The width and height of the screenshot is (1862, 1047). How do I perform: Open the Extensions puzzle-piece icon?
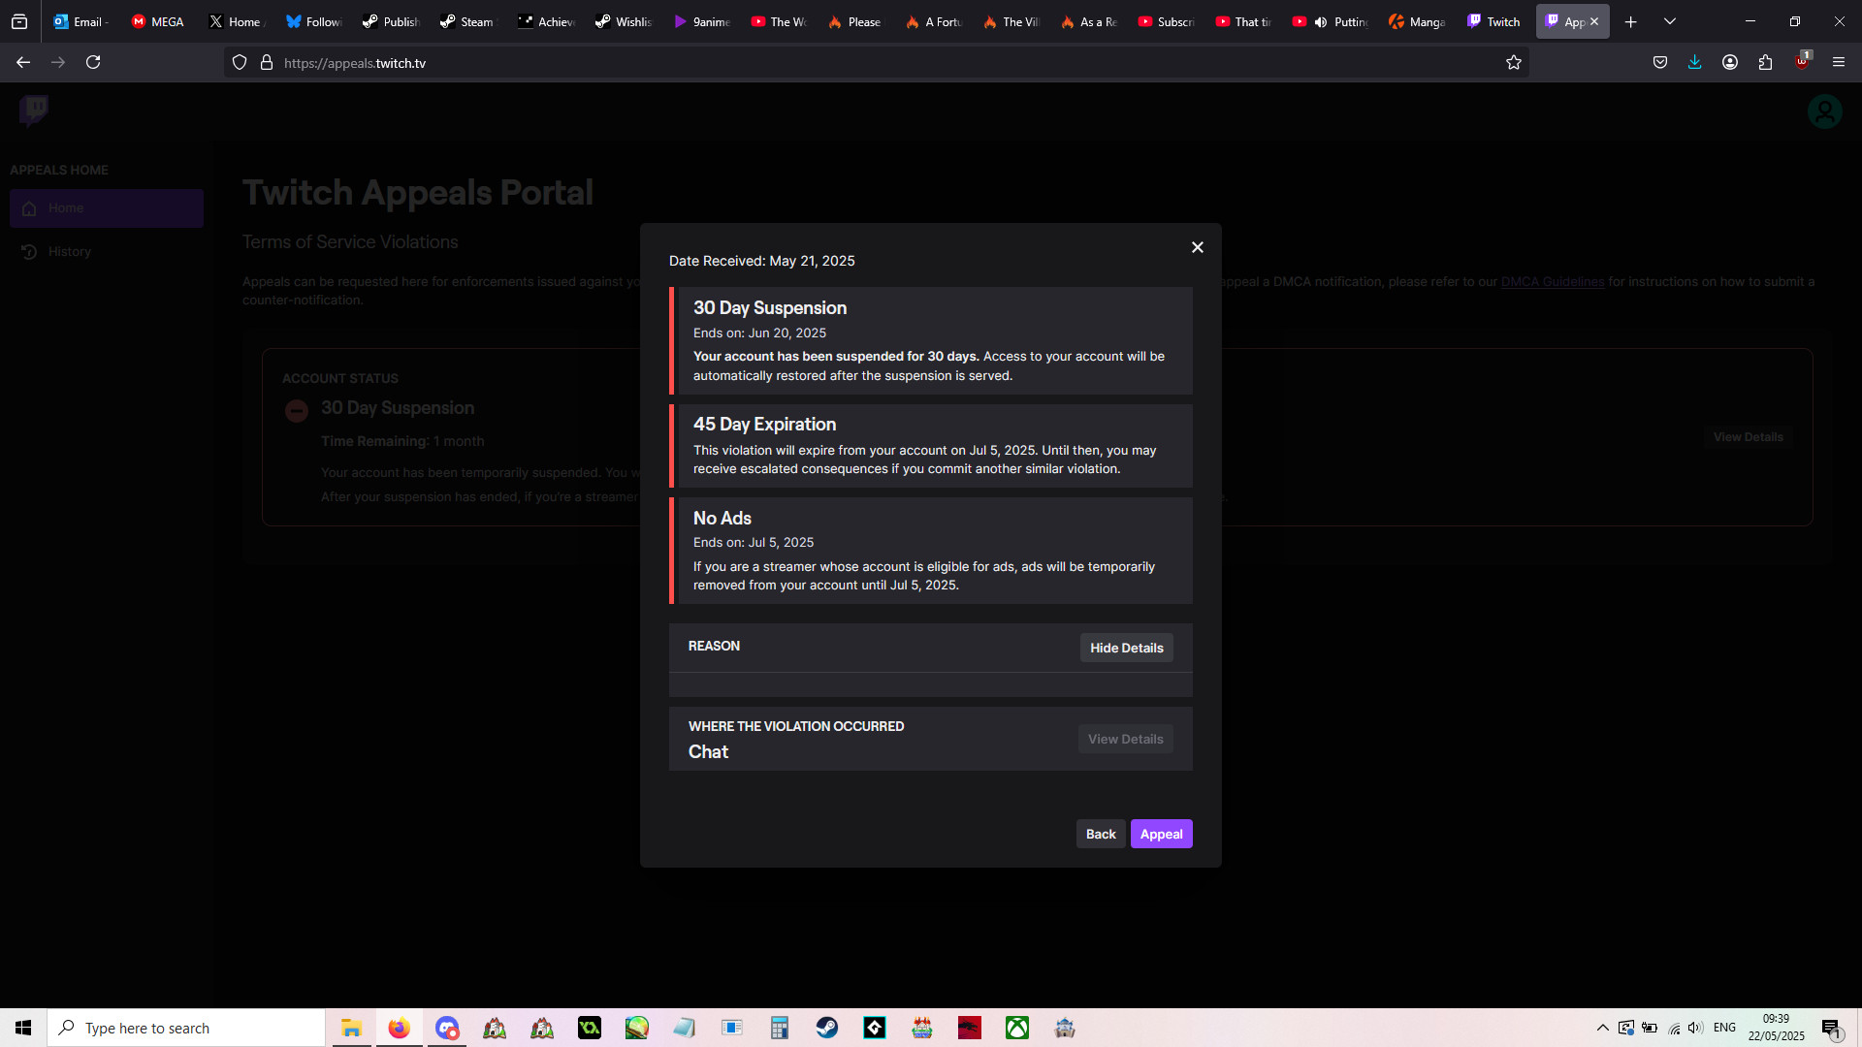1765,62
